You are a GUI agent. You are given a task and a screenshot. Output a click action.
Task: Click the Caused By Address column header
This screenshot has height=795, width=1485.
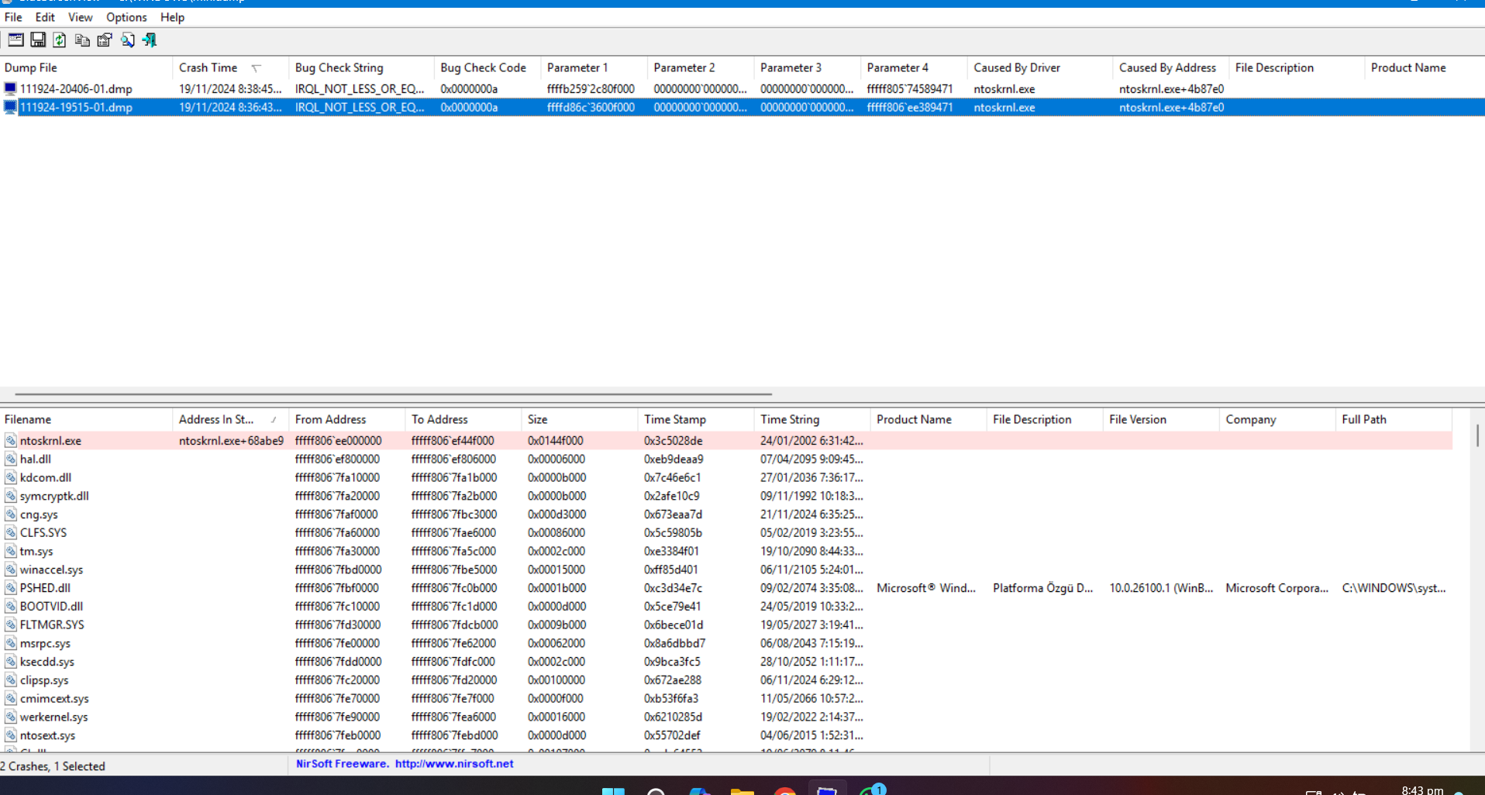[x=1170, y=68]
